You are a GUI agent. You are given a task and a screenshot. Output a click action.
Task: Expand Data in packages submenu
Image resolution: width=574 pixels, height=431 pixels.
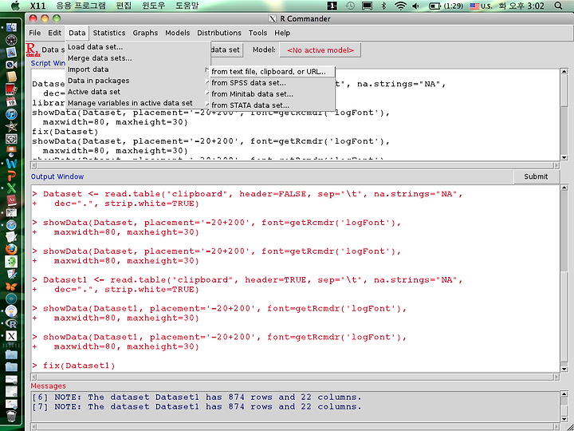[x=206, y=81]
